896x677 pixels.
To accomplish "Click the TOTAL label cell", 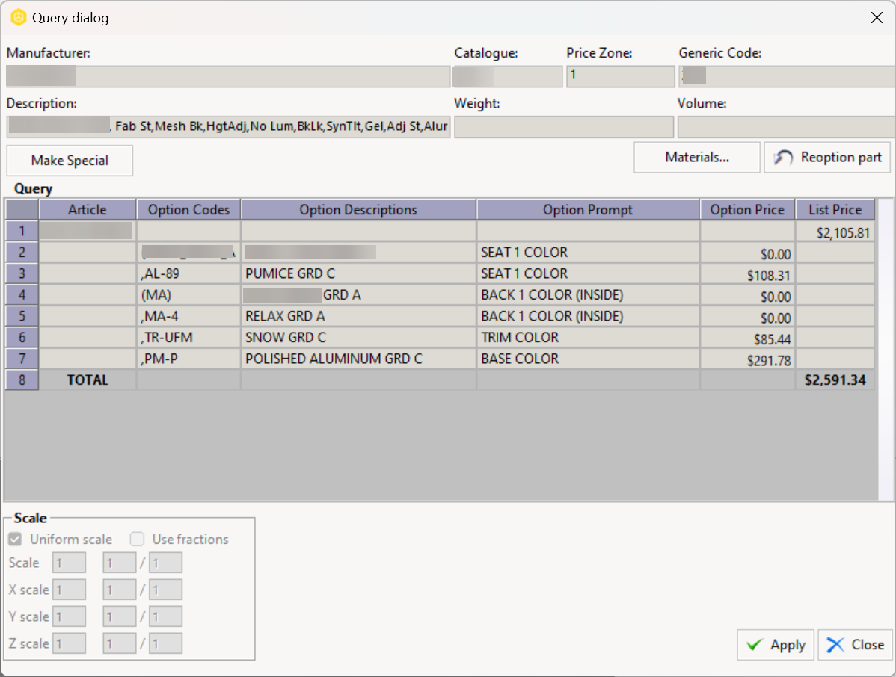I will click(88, 380).
